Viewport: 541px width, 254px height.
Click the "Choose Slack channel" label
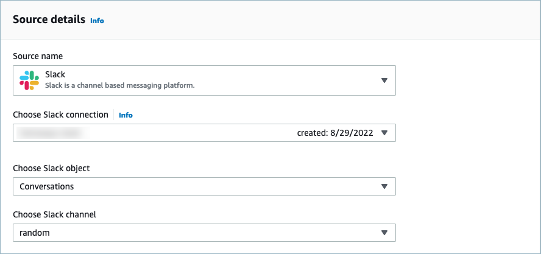(x=54, y=214)
